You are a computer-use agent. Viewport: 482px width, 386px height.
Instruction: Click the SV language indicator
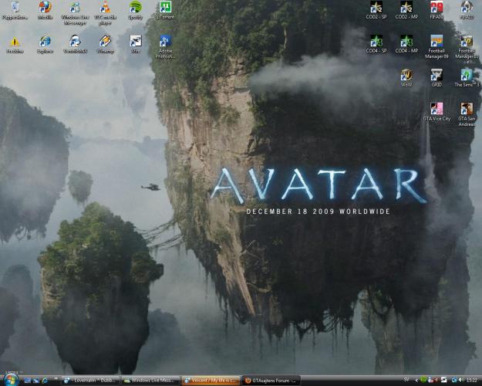click(406, 381)
